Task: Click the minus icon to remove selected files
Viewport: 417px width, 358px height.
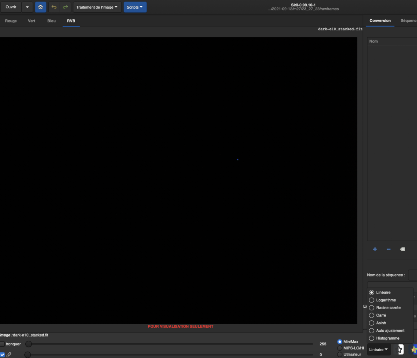Action: [x=388, y=249]
